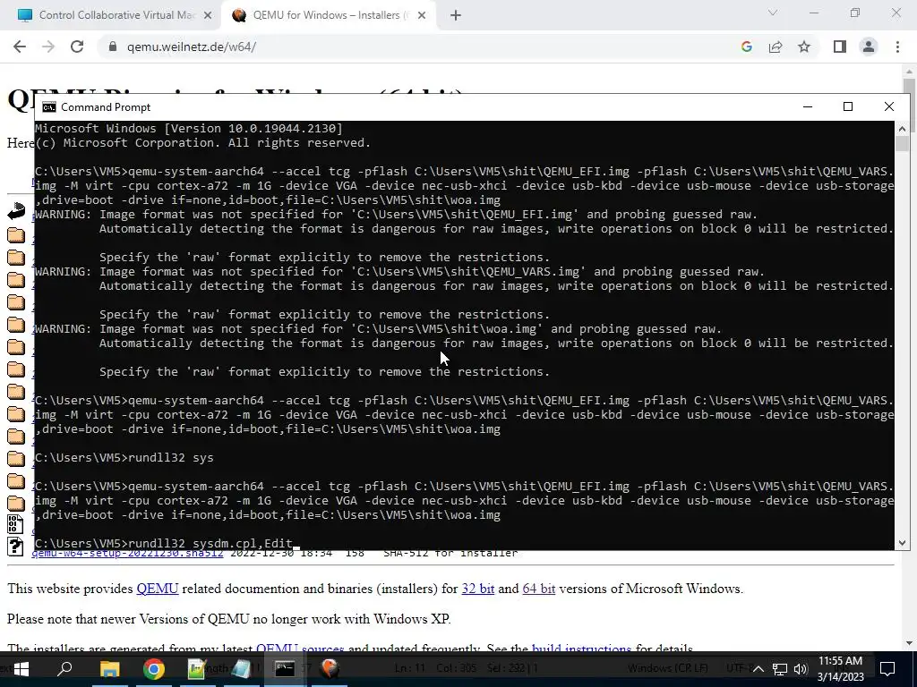Click the unknown file question-mark icon
Viewport: 917px width, 687px height.
pos(15,547)
